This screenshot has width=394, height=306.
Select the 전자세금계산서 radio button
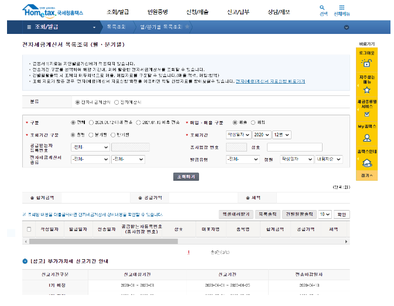coord(77,102)
